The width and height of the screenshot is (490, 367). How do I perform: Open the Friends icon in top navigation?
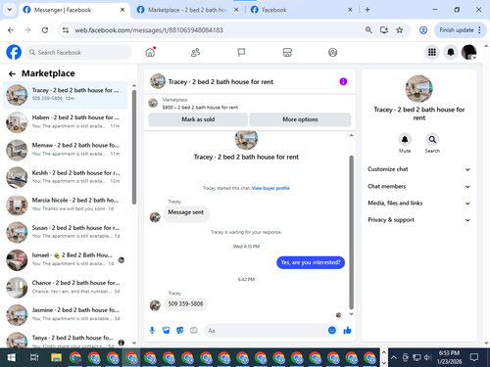pos(195,52)
